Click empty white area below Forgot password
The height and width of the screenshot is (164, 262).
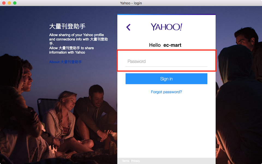166,126
